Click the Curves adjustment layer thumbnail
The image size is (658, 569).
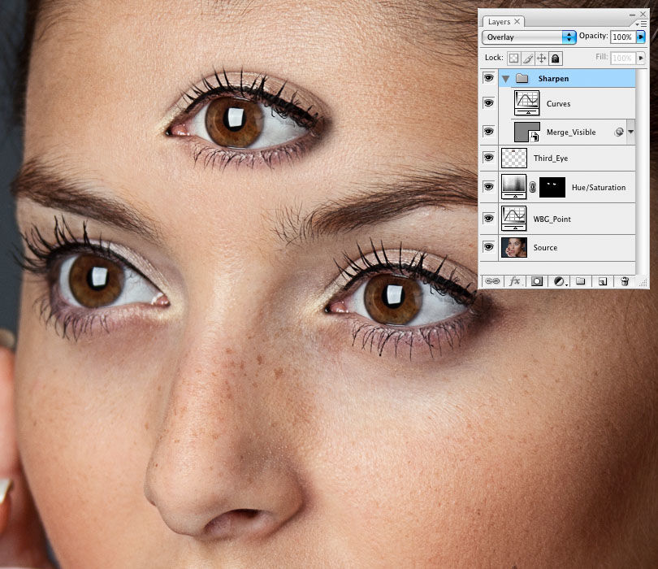pos(527,103)
